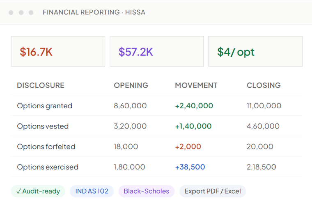Open Export PDF / Excel
The height and width of the screenshot is (206, 312).
(213, 191)
